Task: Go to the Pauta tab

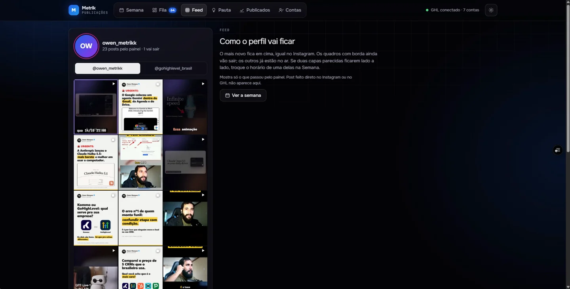Action: click(221, 10)
